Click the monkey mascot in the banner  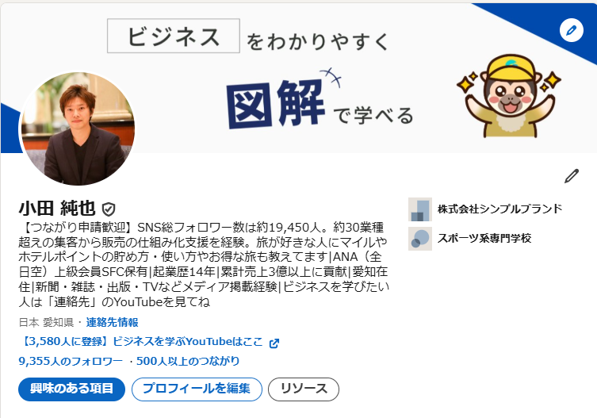click(x=509, y=96)
